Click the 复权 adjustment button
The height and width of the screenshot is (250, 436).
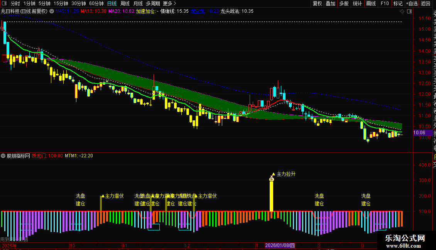317,3
